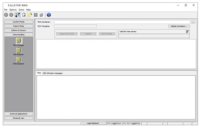Click the forward navigation arrow icon
Viewport: 200px width, 128px height.
pos(11,15)
